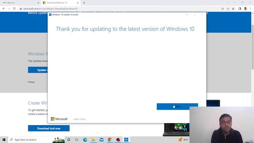The height and width of the screenshot is (143, 254).
Task: Click the extension icon left of share icon
Action: pyautogui.click(x=223, y=9)
